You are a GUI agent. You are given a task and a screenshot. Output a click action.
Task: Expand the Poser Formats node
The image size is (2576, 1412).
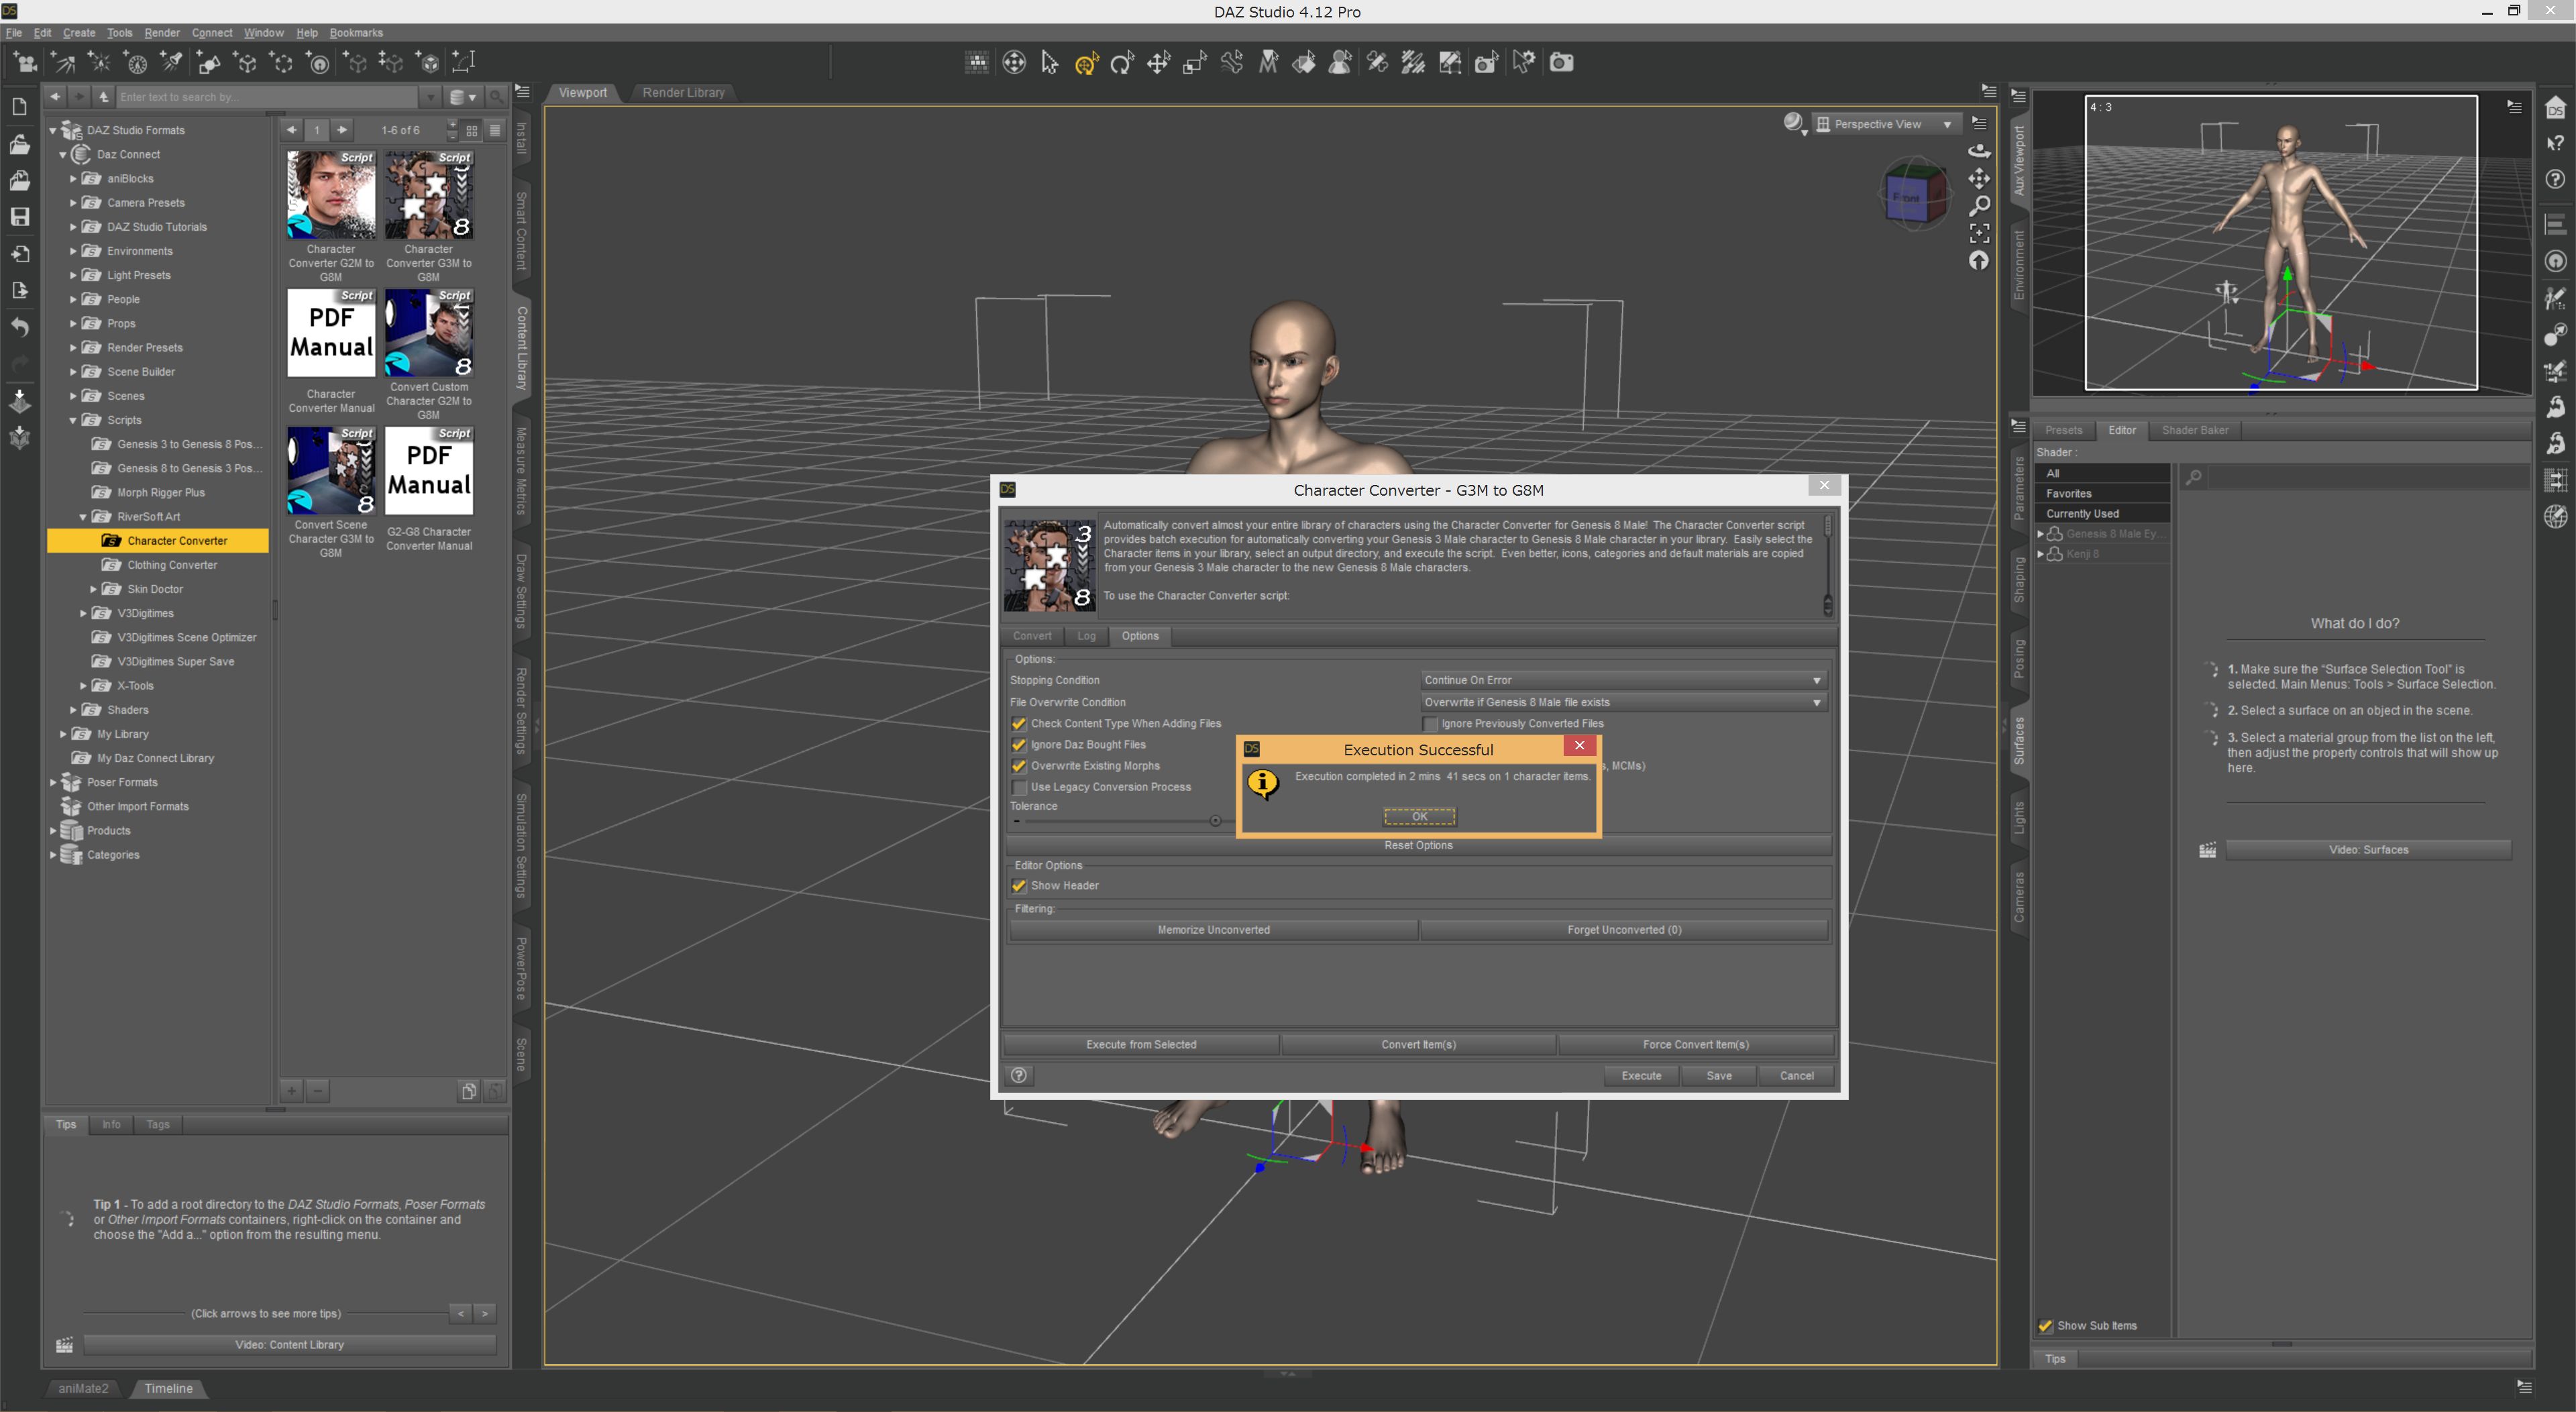[x=53, y=782]
